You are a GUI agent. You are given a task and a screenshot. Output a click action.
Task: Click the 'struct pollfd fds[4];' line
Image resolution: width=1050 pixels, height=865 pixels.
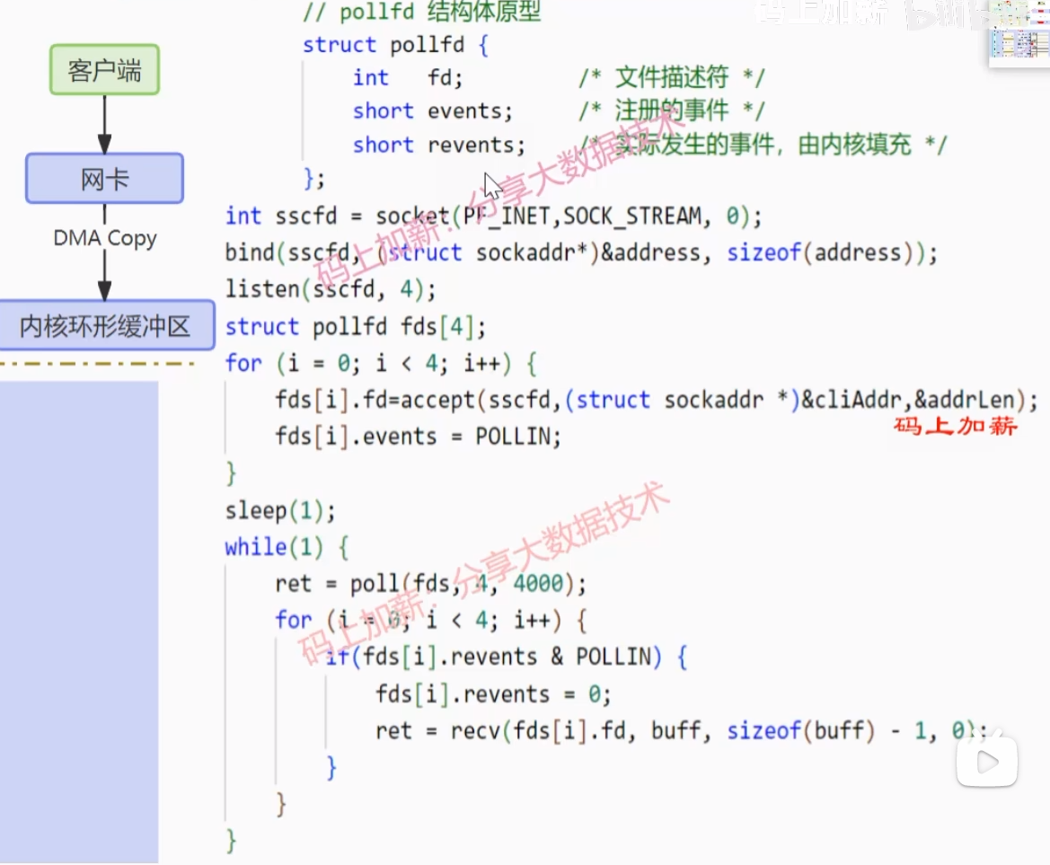click(x=356, y=327)
